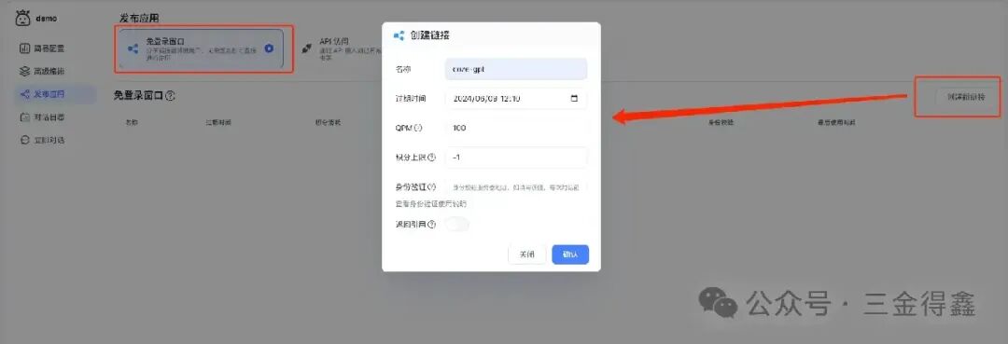Select 发布应用 in the sidebar
This screenshot has height=344, width=1008.
point(54,94)
